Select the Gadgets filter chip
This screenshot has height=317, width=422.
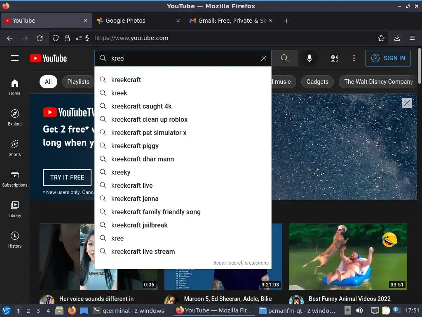coord(317,82)
